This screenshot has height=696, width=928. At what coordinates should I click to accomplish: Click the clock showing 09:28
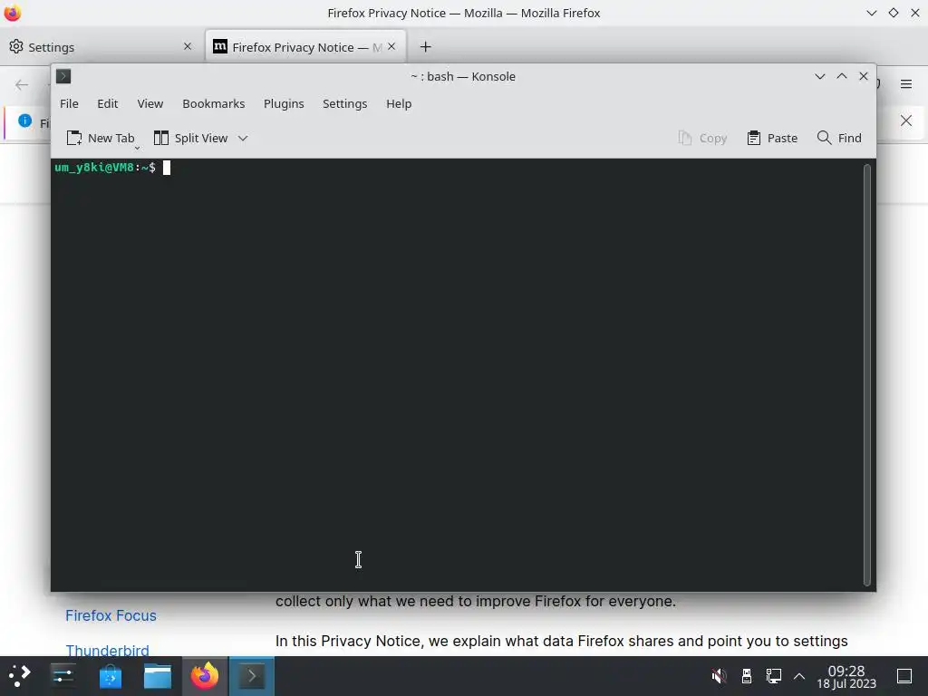point(846,677)
